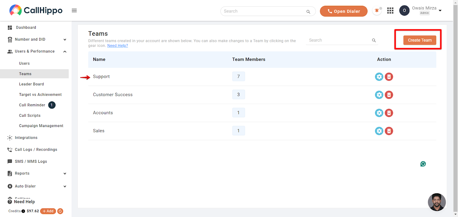This screenshot has width=458, height=217.
Task: Open Target vs Achievement
Action: [x=40, y=95]
